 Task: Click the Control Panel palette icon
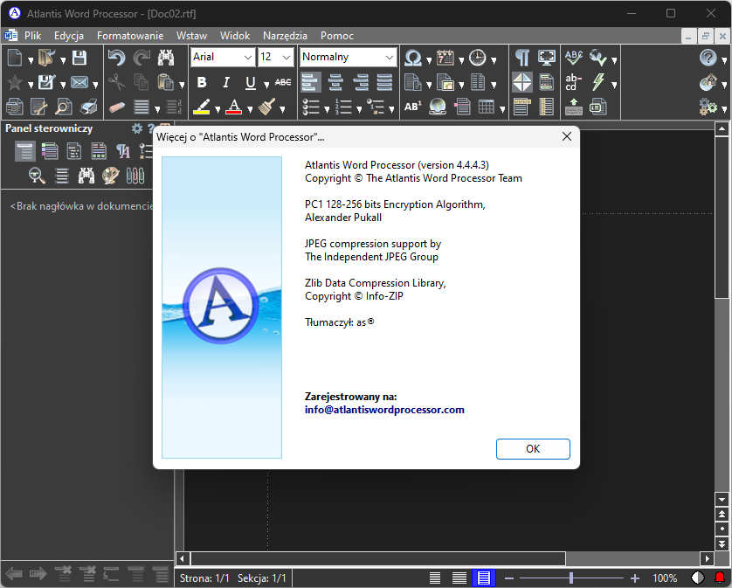click(x=111, y=176)
